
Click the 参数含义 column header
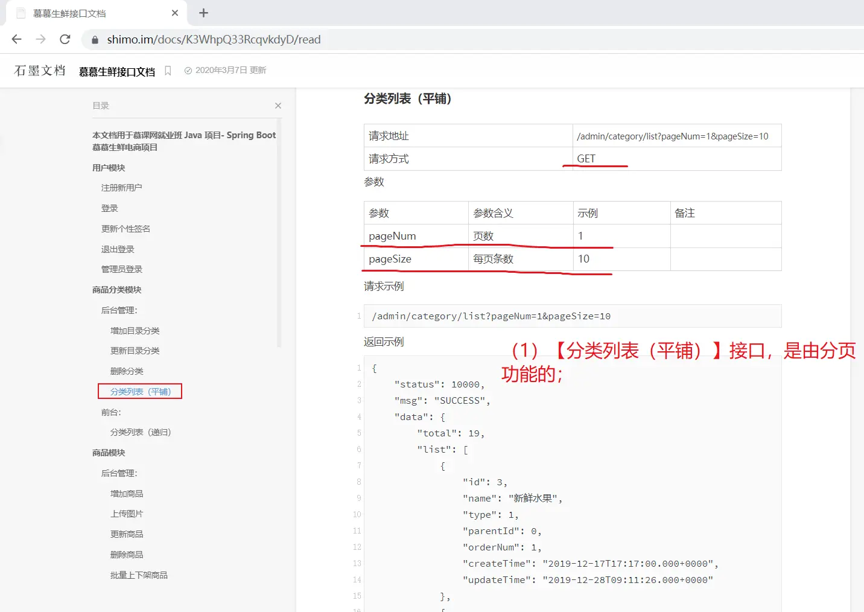coord(521,213)
